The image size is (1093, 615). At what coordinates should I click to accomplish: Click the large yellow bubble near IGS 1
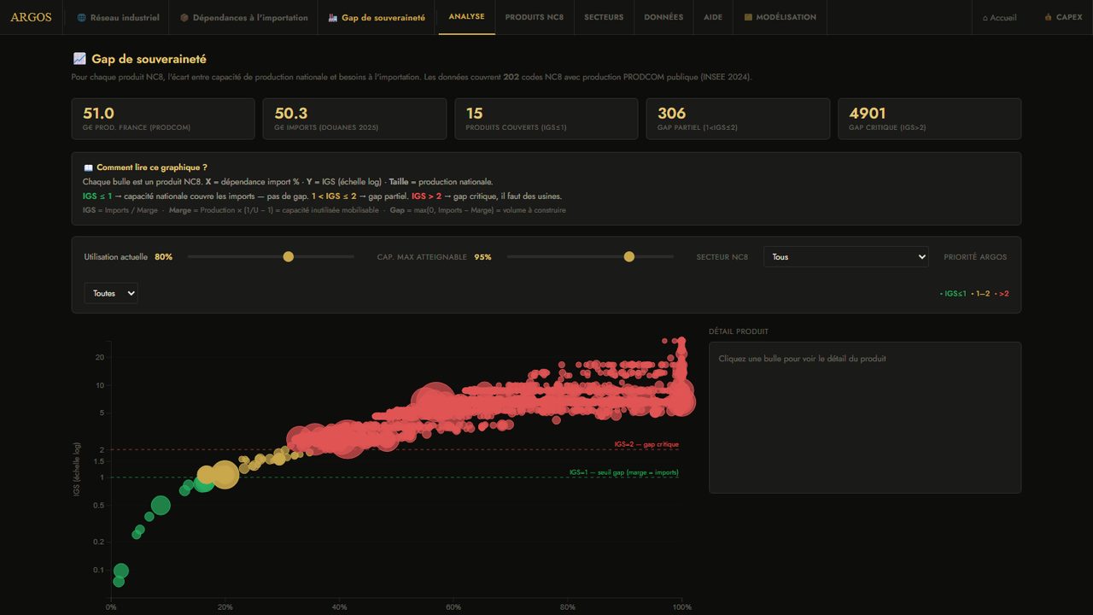click(x=225, y=474)
